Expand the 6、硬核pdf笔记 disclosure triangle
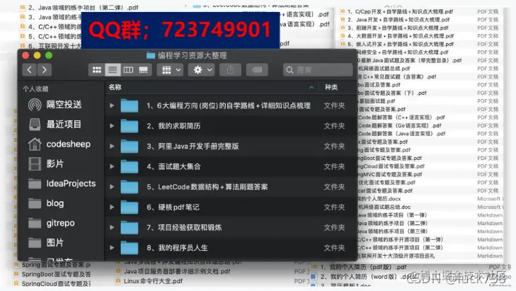516x291 pixels. click(112, 207)
